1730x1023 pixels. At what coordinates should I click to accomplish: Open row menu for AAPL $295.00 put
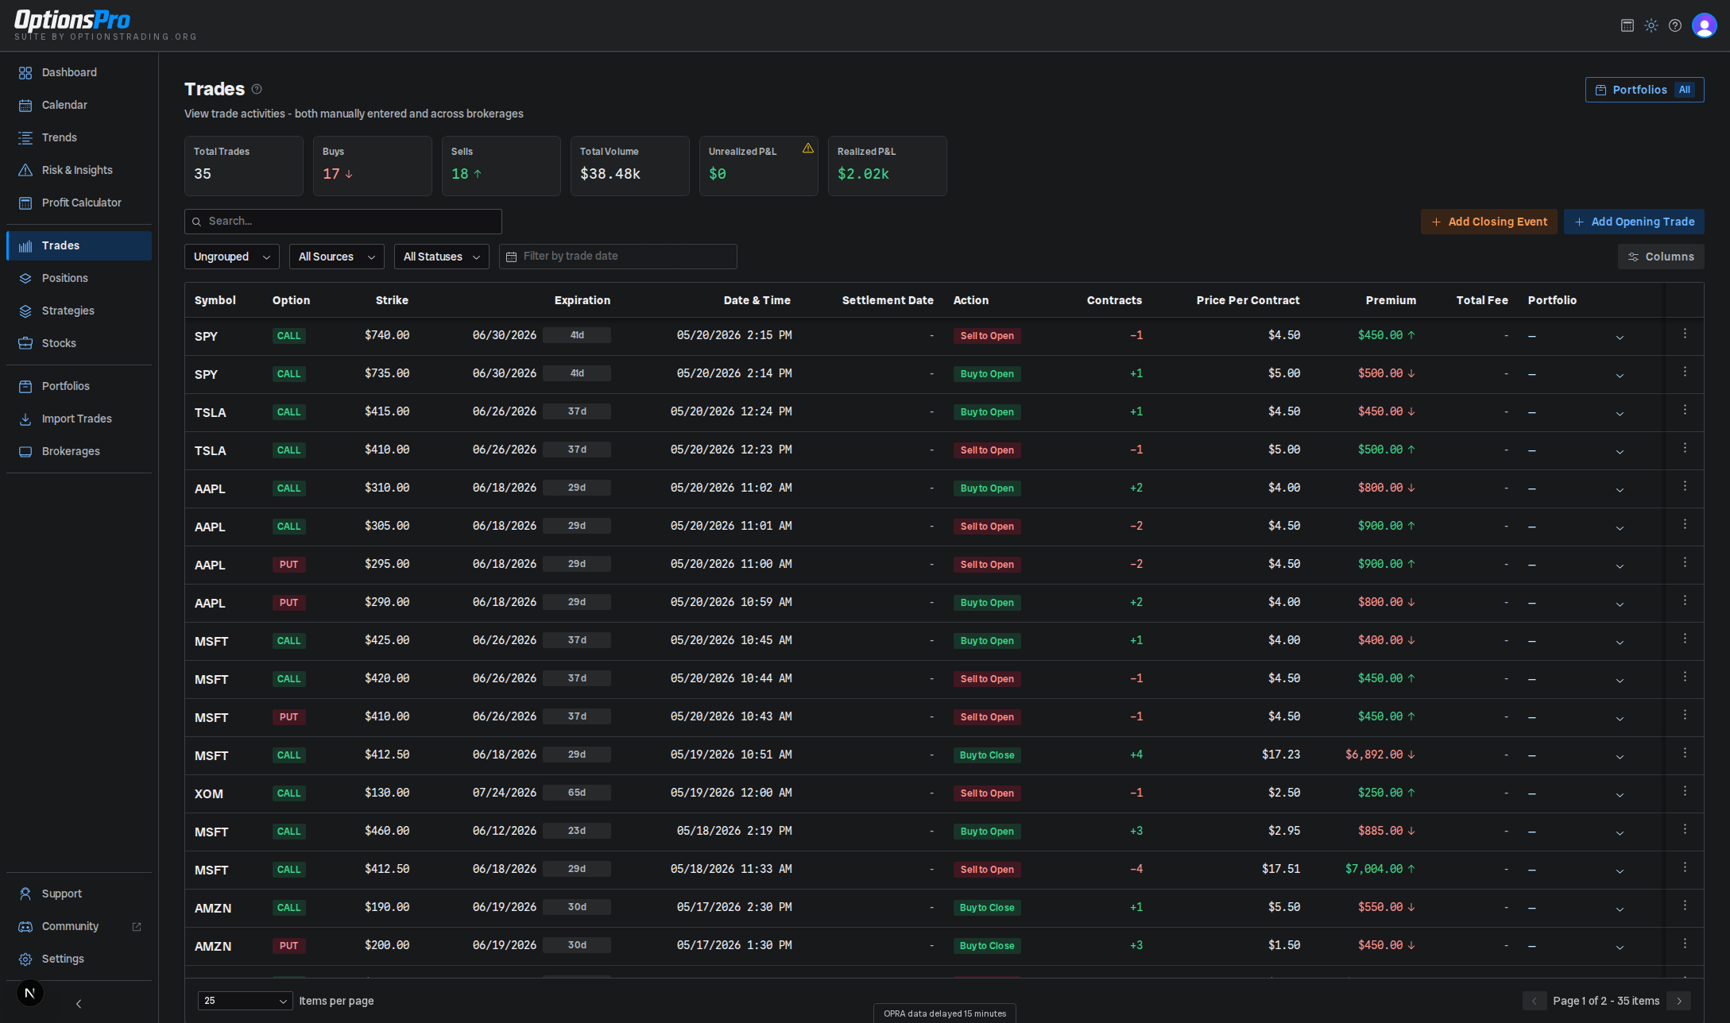(1685, 563)
